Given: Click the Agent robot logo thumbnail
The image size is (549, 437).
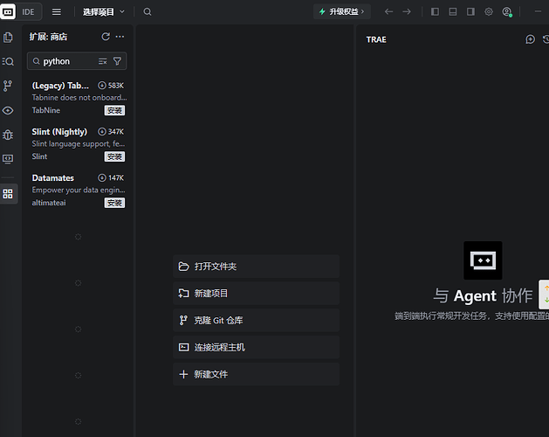Looking at the screenshot, I should click(x=483, y=260).
